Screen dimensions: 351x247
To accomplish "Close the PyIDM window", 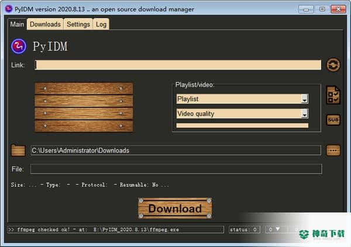I will pyautogui.click(x=339, y=9).
